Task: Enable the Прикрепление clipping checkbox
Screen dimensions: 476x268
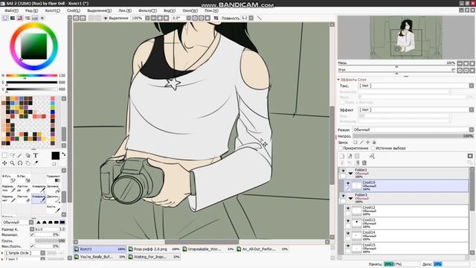Action: click(341, 148)
